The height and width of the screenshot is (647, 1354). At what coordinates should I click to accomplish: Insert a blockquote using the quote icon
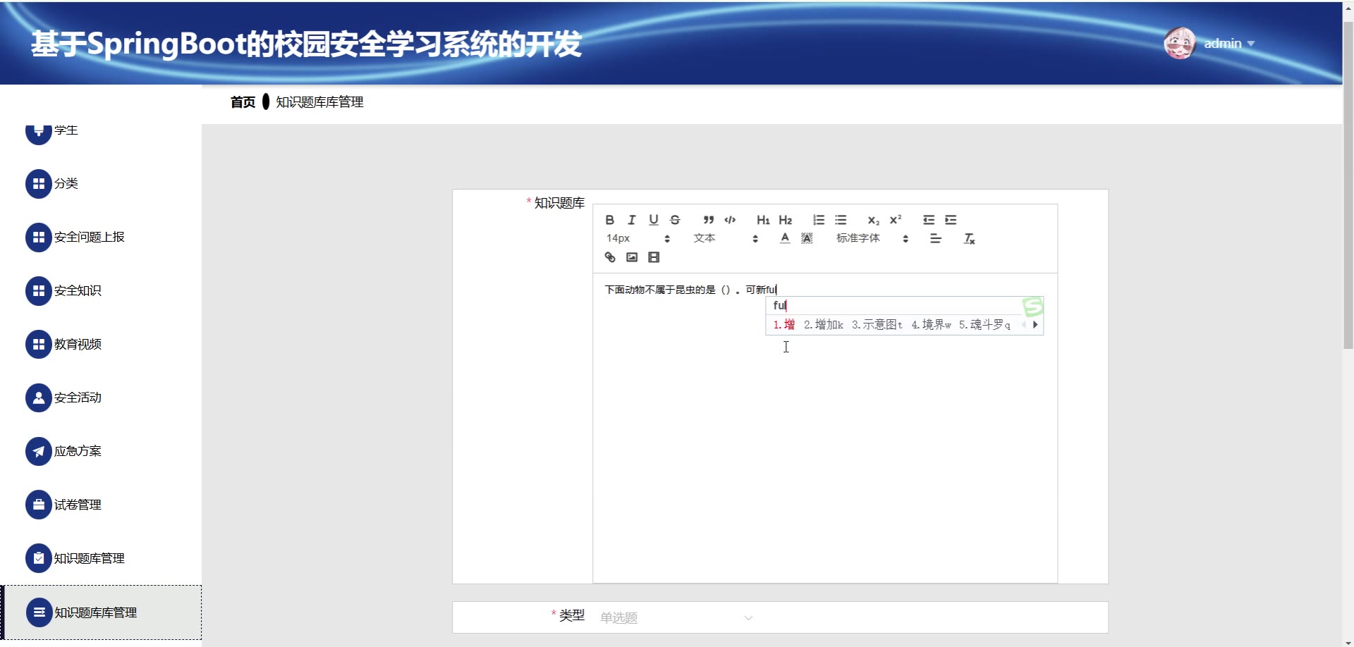[709, 220]
